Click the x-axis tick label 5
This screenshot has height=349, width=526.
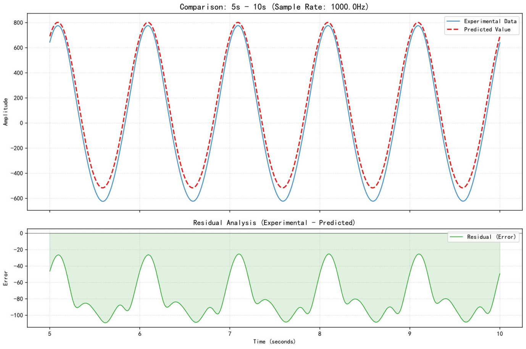[50, 334]
